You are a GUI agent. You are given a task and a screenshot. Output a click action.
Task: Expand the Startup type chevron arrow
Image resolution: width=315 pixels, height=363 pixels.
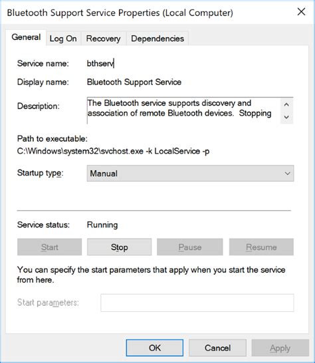click(x=288, y=173)
